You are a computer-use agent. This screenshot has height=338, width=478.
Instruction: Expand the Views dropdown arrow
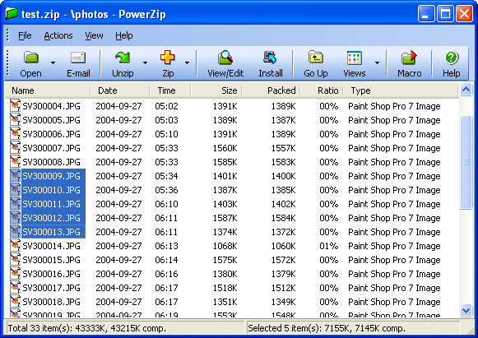377,63
